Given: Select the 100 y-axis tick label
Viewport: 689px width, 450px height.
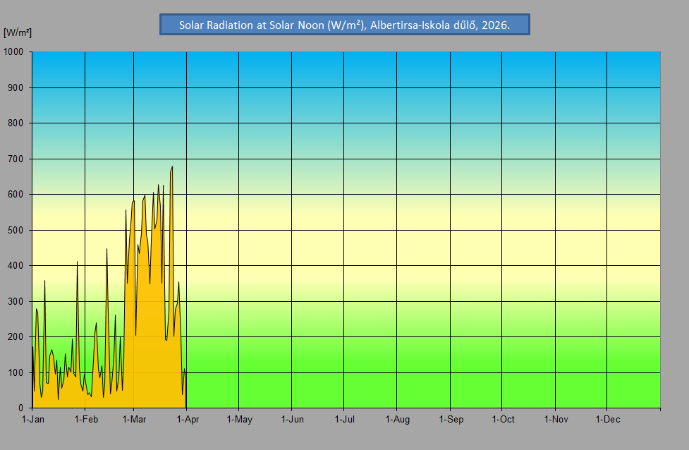Looking at the screenshot, I should [x=16, y=372].
